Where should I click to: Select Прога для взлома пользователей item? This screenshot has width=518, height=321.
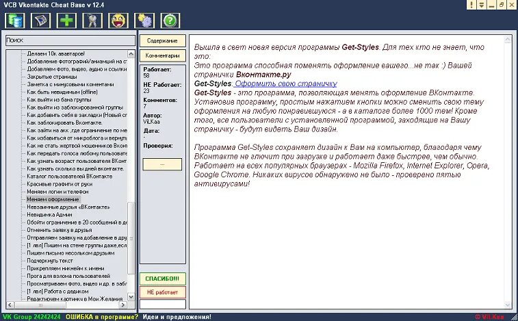68,276
